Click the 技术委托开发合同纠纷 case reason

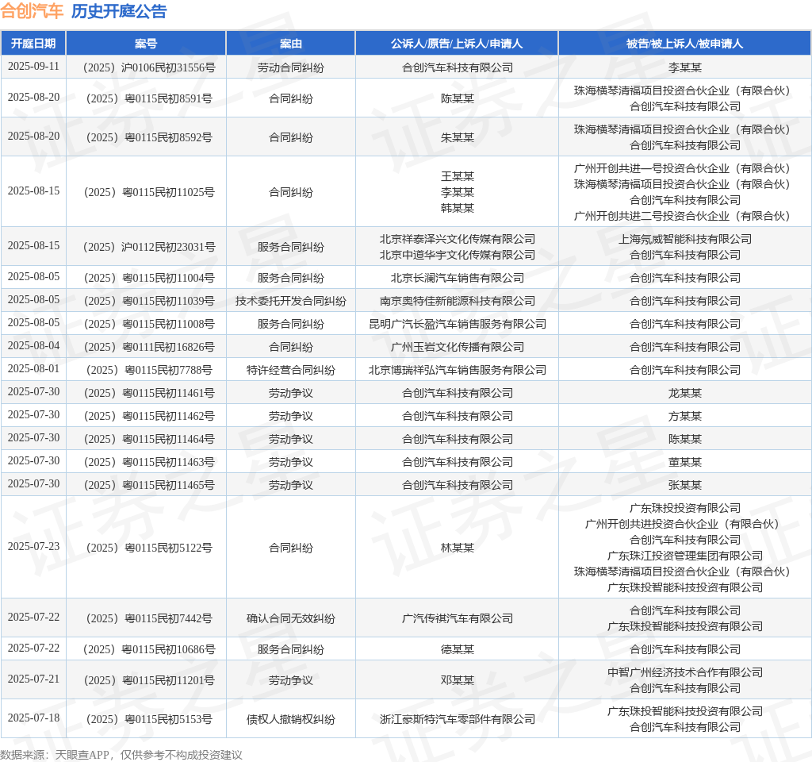pyautogui.click(x=290, y=301)
